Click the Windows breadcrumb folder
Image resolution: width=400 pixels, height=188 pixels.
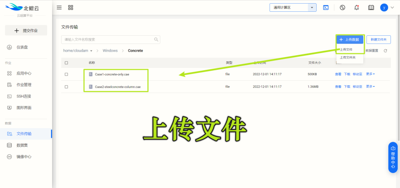pos(110,51)
